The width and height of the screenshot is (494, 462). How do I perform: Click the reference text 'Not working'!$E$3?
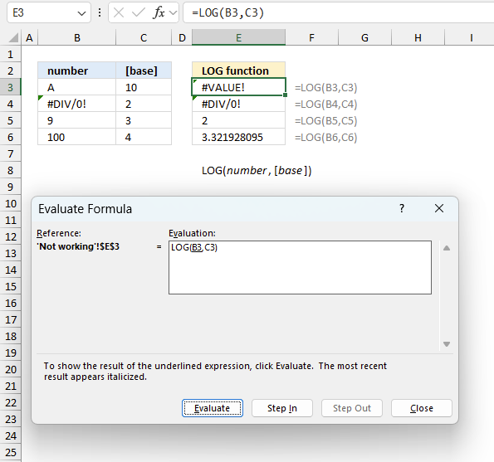pos(78,246)
